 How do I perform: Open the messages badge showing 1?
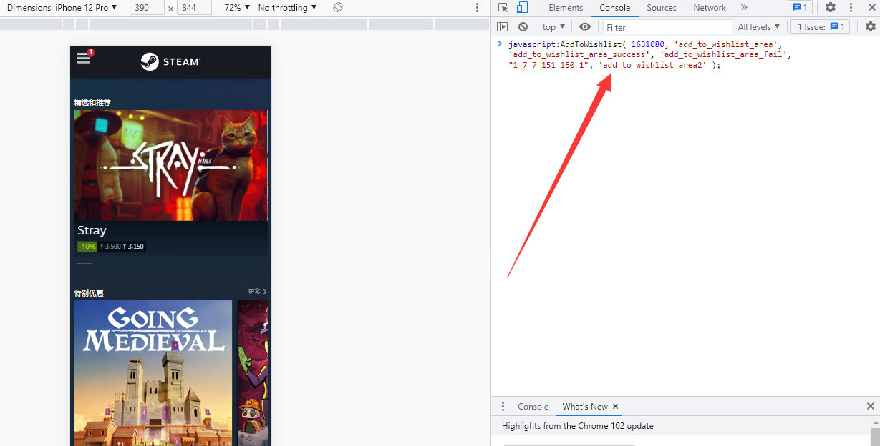click(x=800, y=7)
